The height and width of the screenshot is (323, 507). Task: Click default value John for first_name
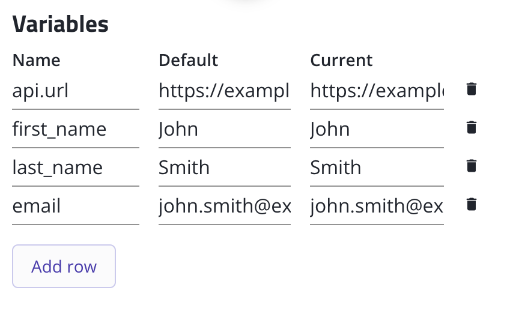coord(224,129)
